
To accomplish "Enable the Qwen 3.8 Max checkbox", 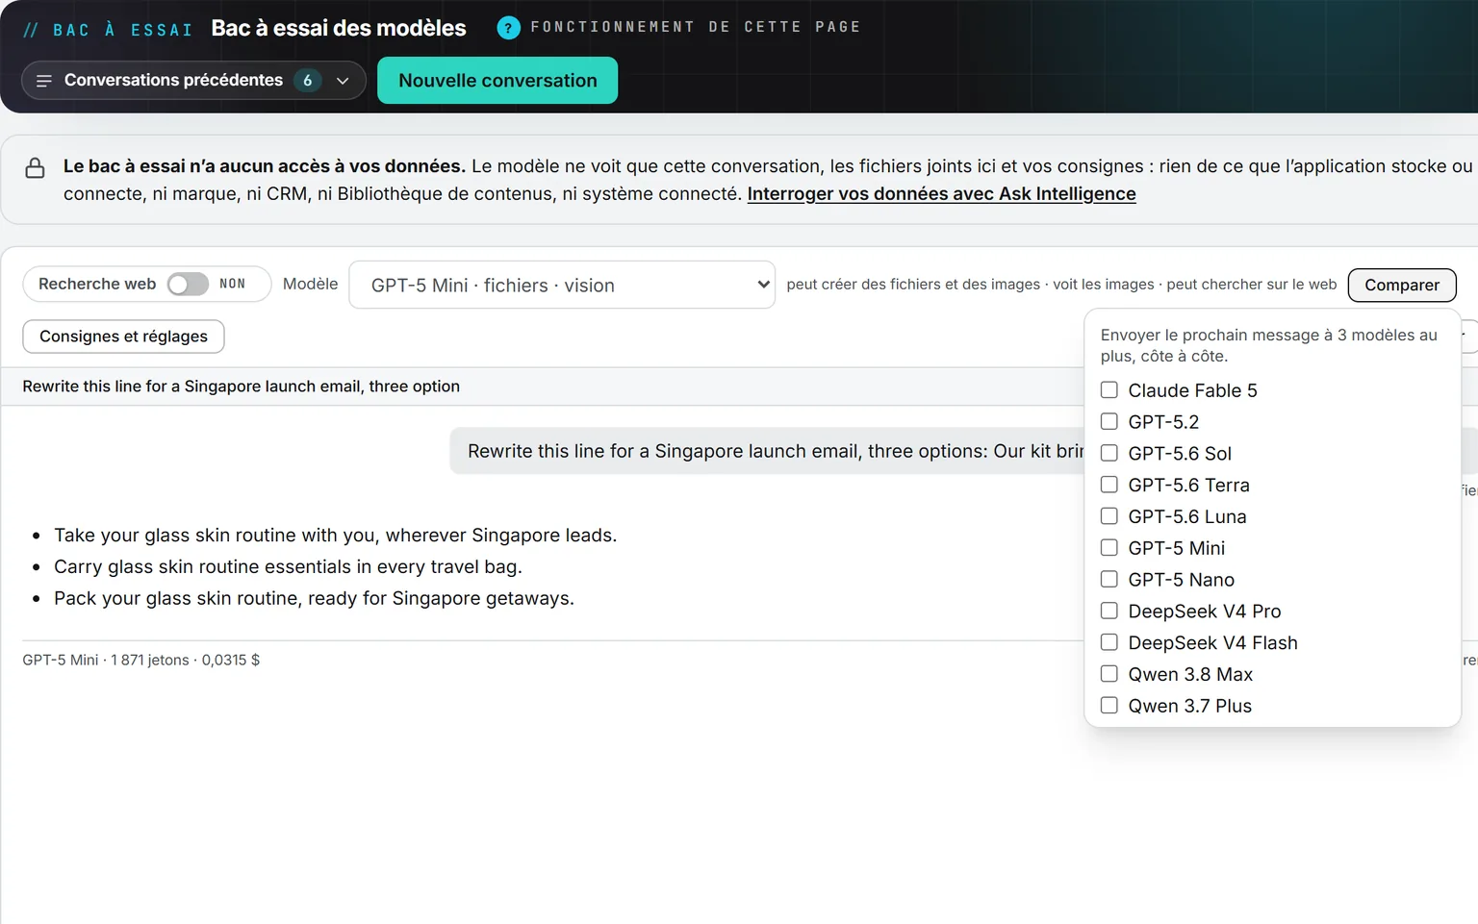I will click(1109, 674).
